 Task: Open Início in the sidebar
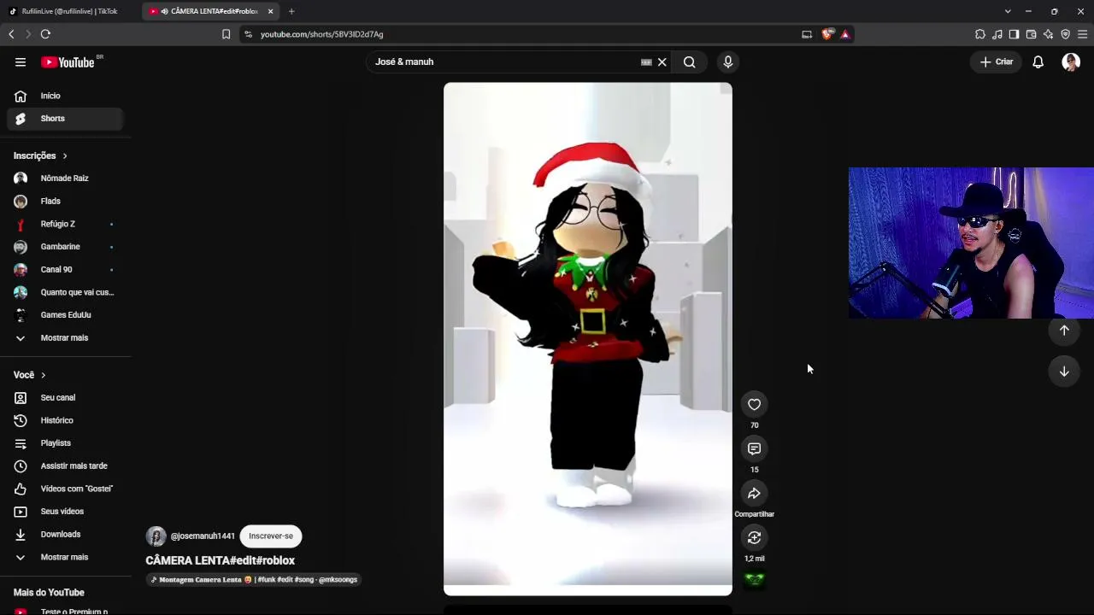[x=65, y=96]
